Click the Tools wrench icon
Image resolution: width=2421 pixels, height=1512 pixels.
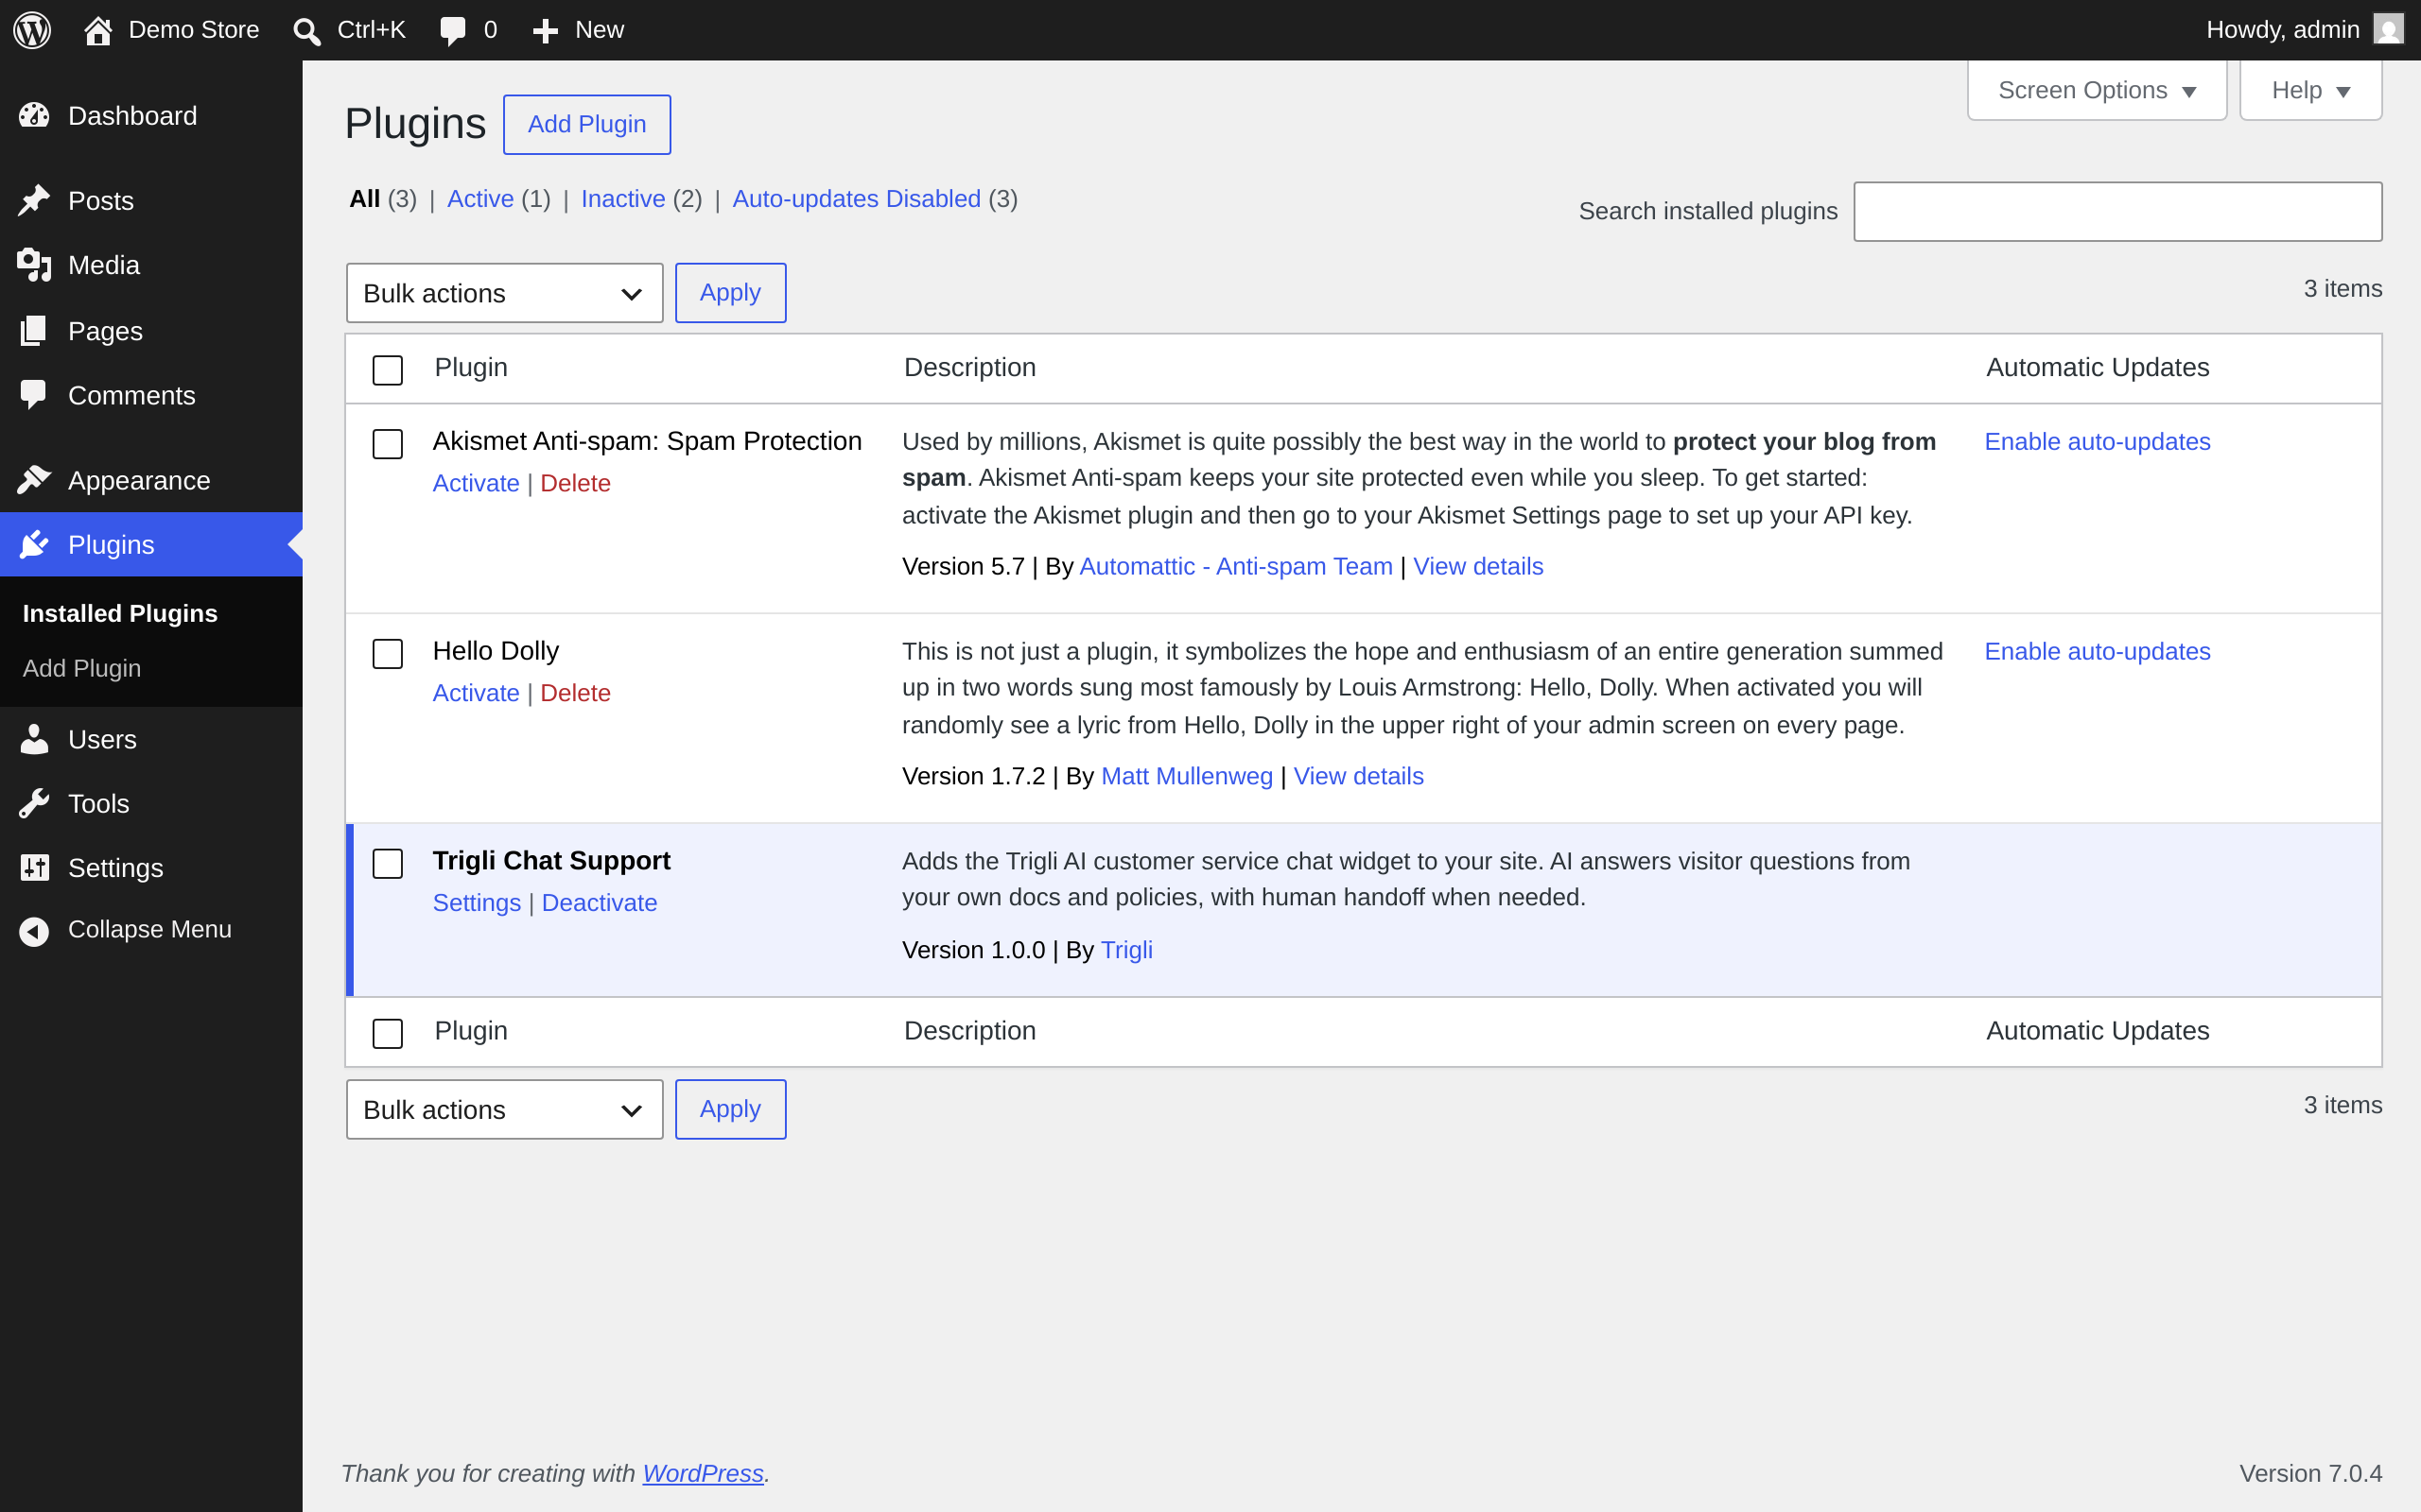coord(34,803)
